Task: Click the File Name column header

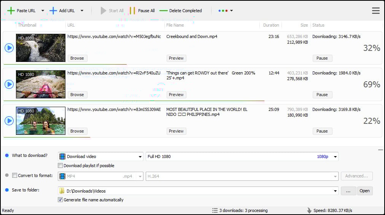Action: 175,25
